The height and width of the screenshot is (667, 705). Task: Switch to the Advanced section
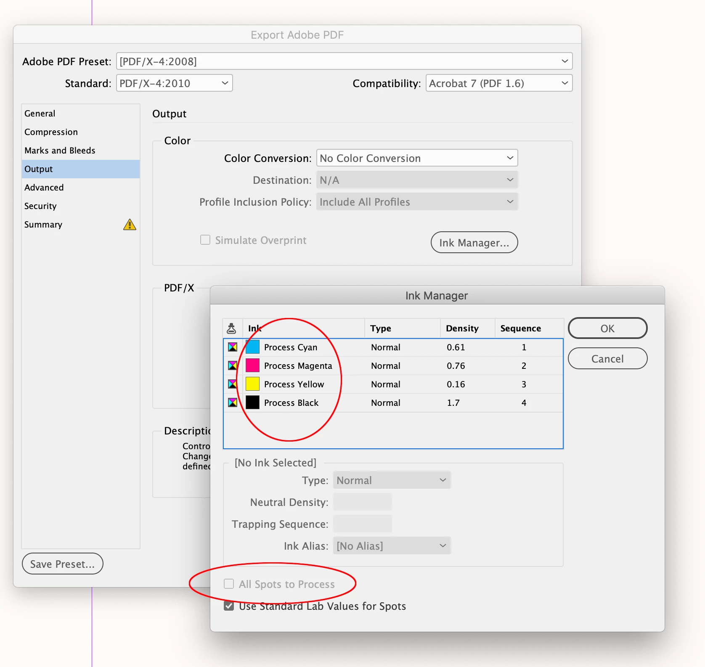click(x=81, y=187)
